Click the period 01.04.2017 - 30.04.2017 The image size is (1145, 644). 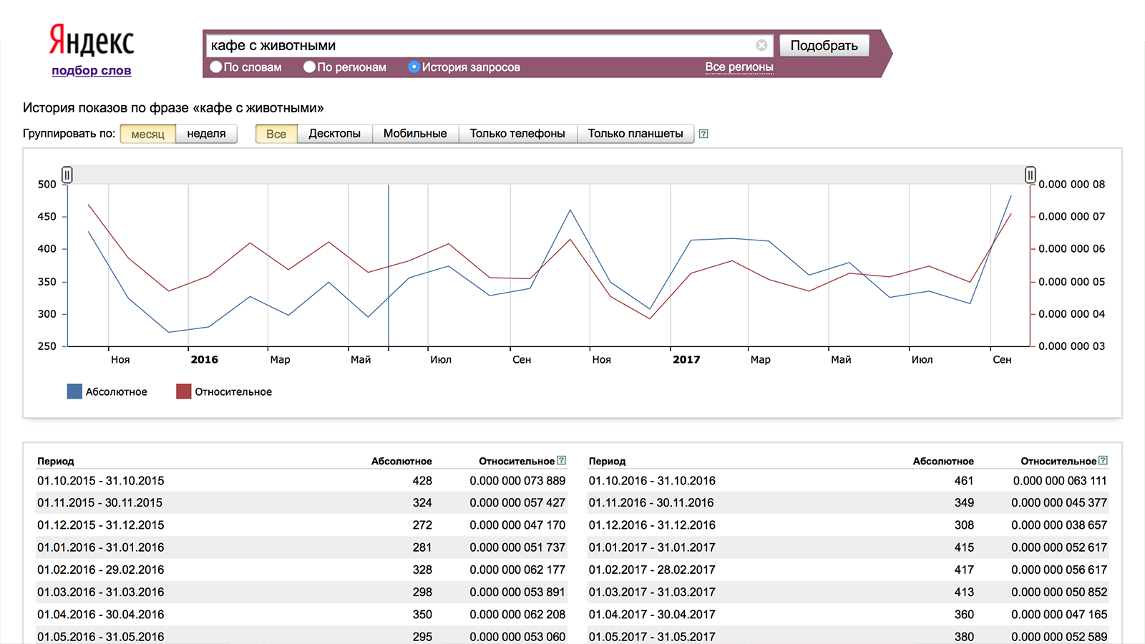click(x=652, y=614)
